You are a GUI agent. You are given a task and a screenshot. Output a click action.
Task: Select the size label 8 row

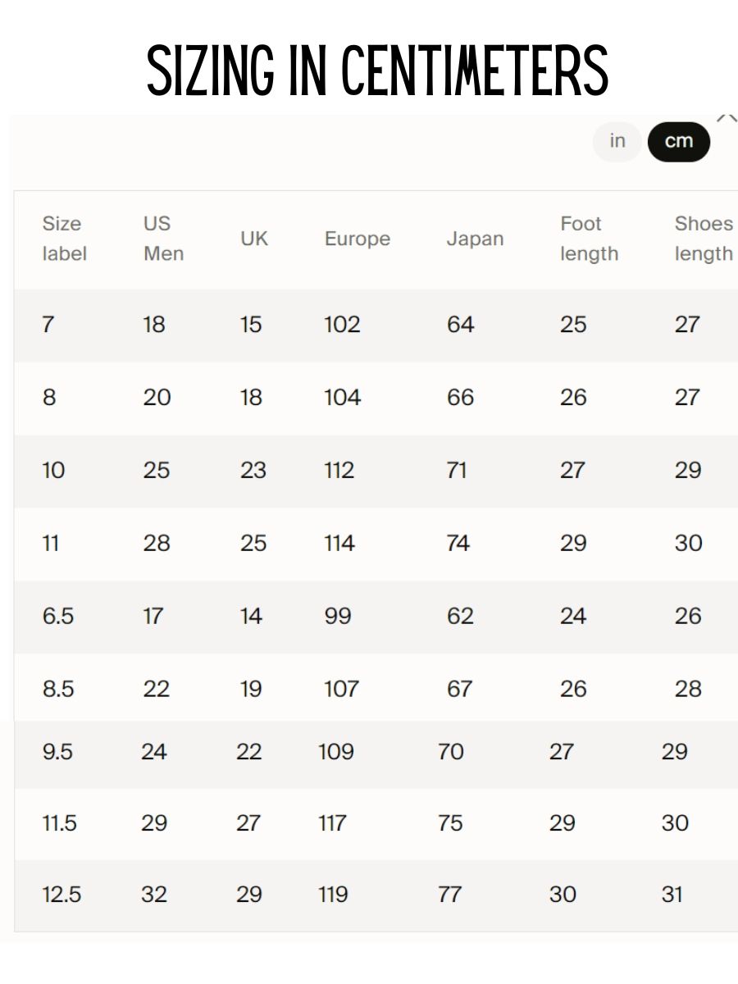376,398
